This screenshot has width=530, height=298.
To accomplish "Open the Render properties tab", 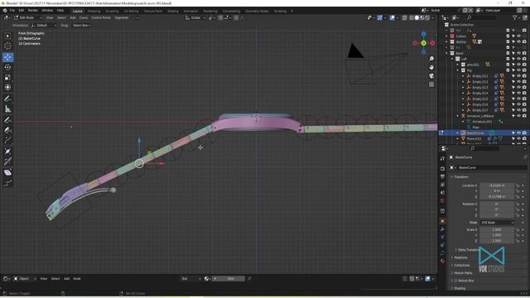I will pos(442,168).
